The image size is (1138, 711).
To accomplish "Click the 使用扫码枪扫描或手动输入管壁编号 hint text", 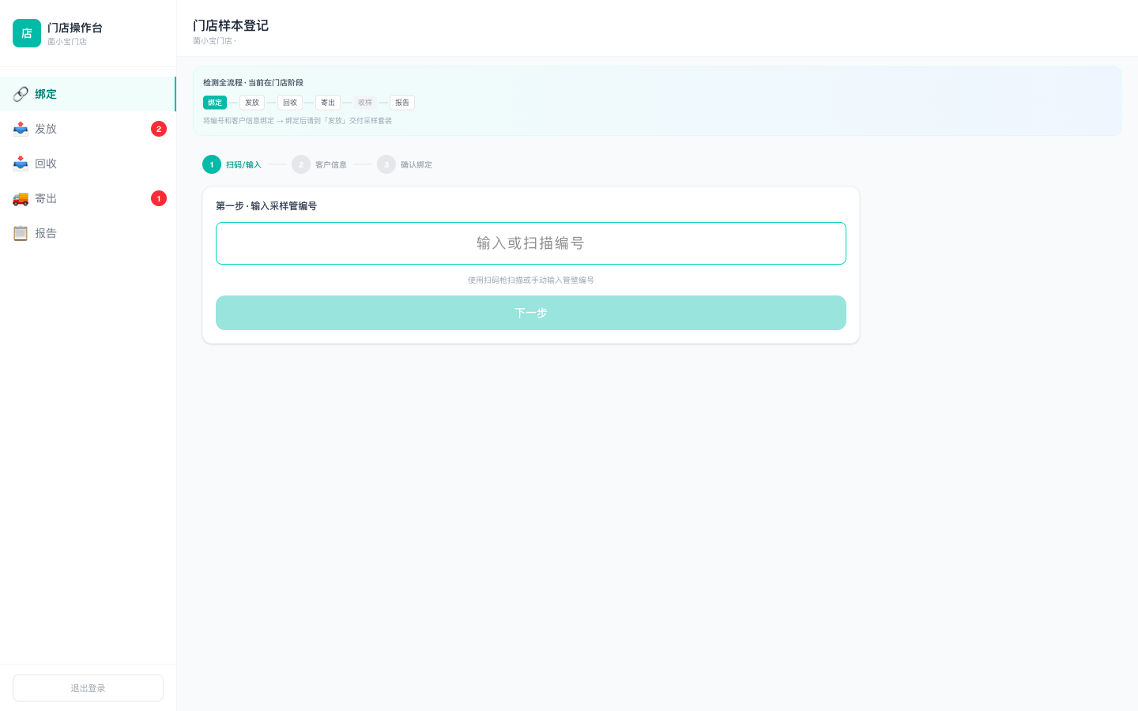I will [531, 280].
